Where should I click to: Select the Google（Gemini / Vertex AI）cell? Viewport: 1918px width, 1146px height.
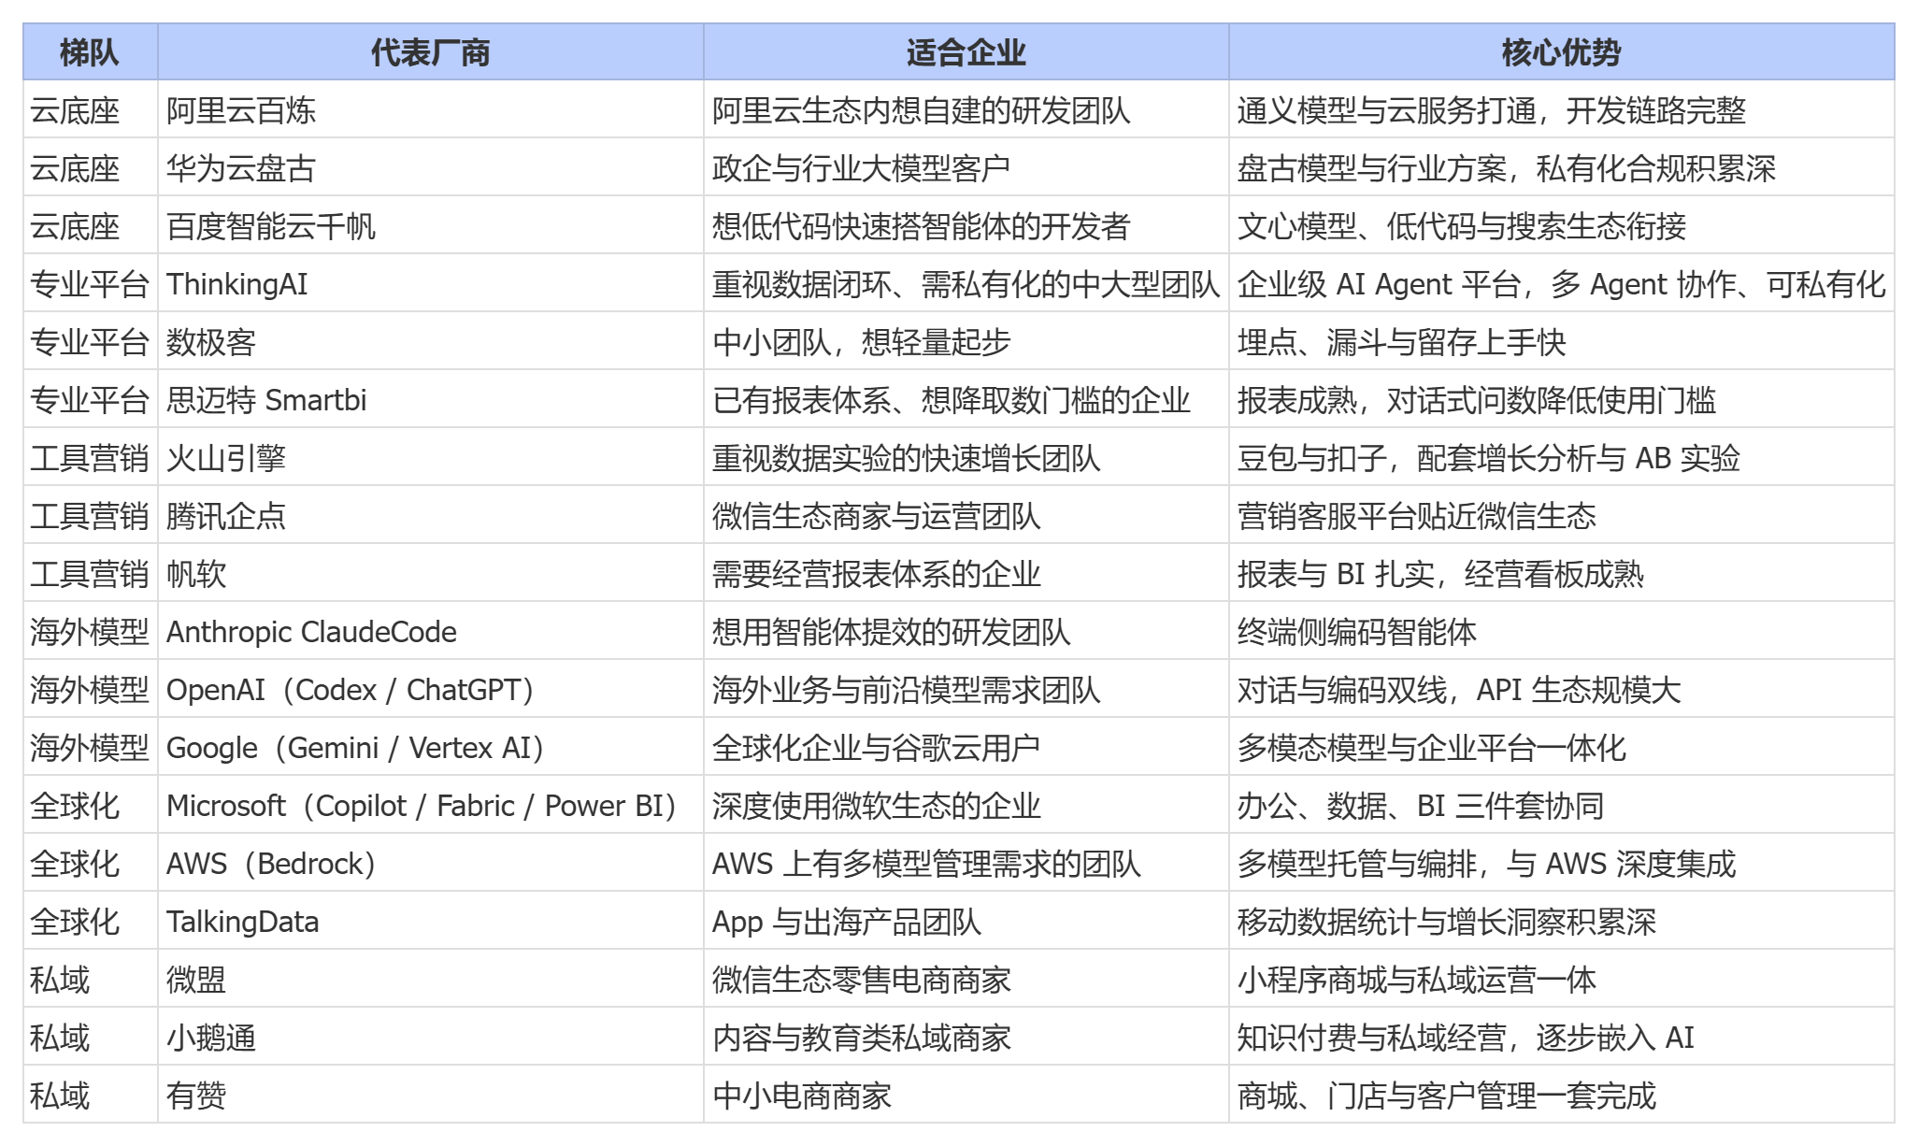click(x=431, y=747)
